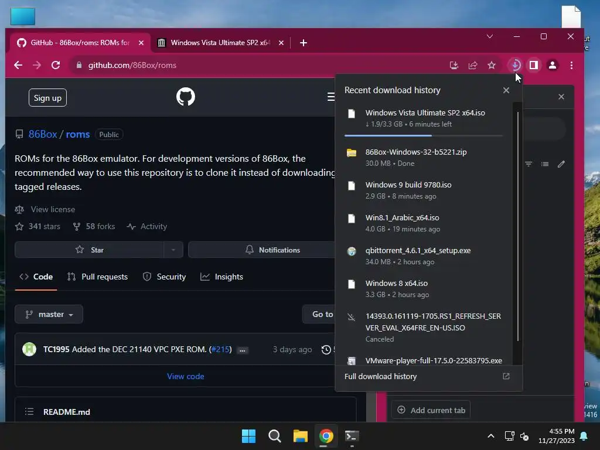Open Full download history external link icon
This screenshot has height=450, width=600.
[506, 376]
